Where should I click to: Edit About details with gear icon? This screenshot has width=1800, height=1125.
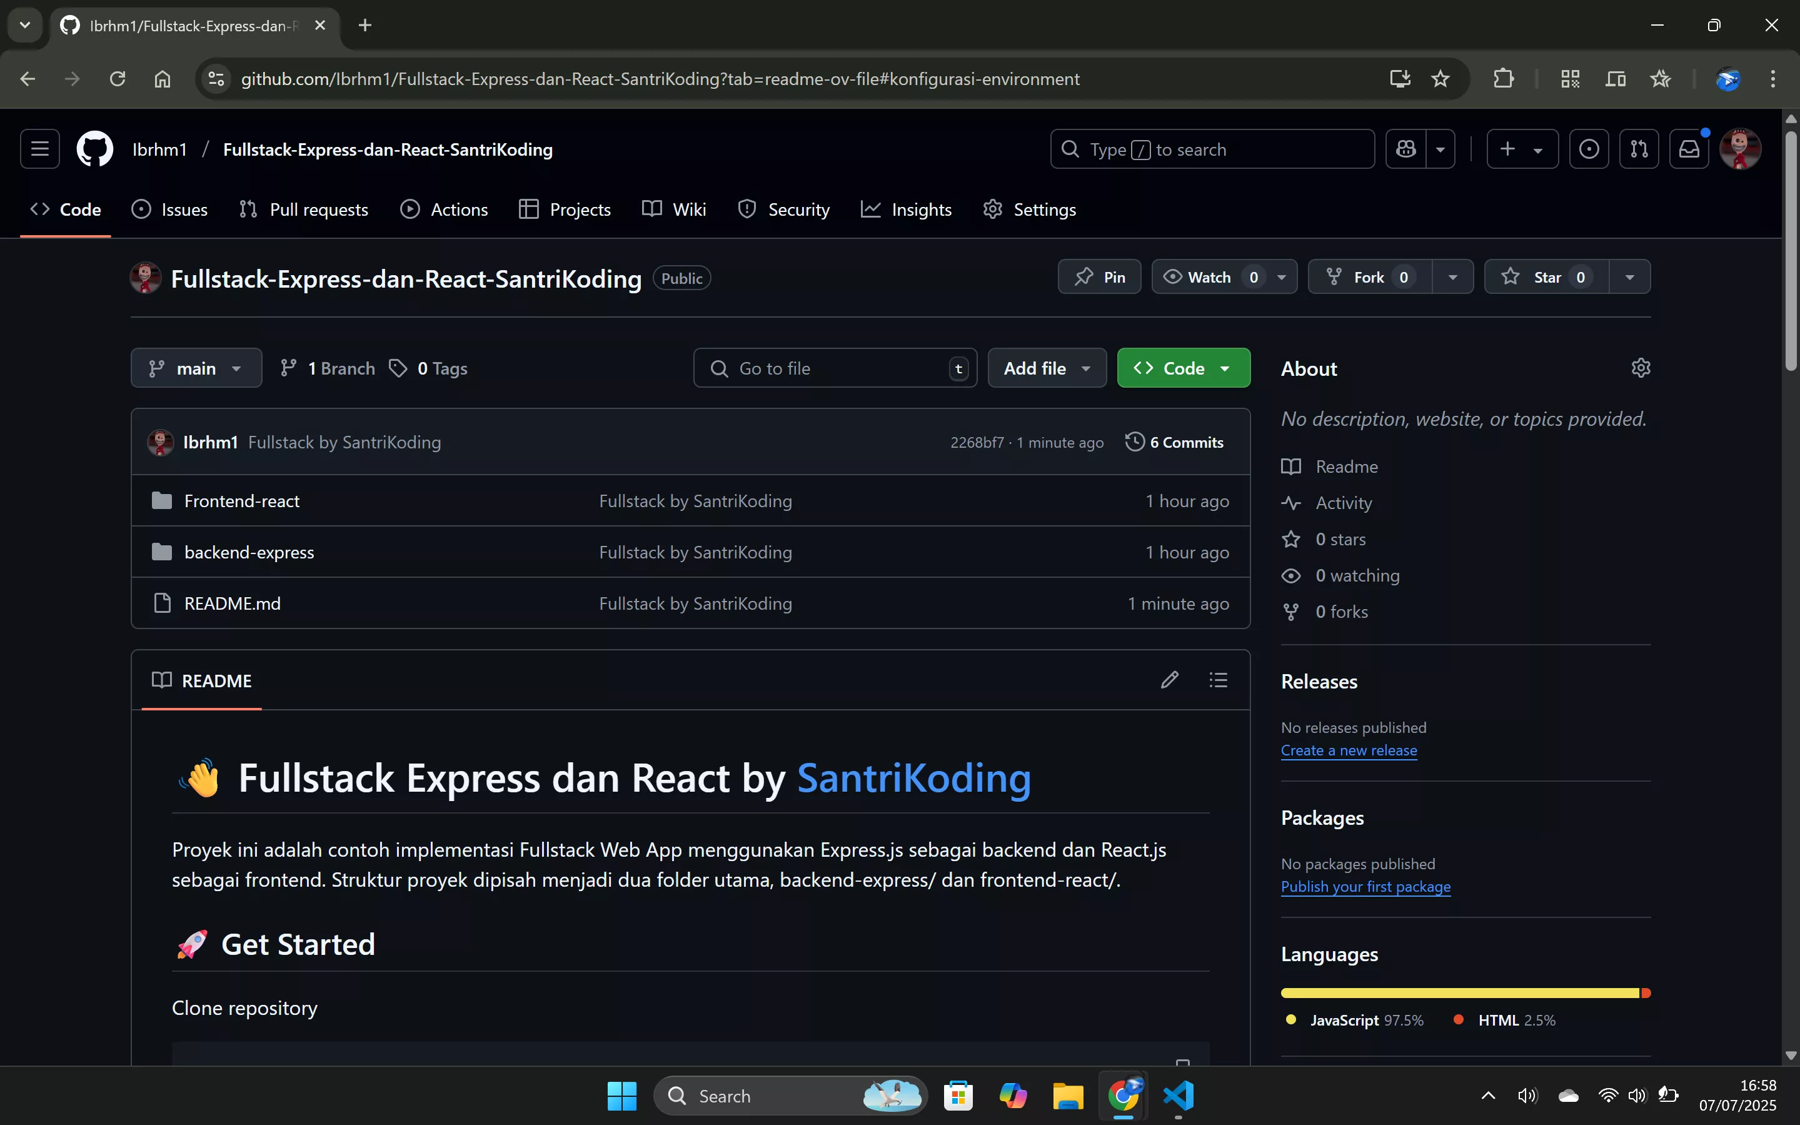[1641, 368]
